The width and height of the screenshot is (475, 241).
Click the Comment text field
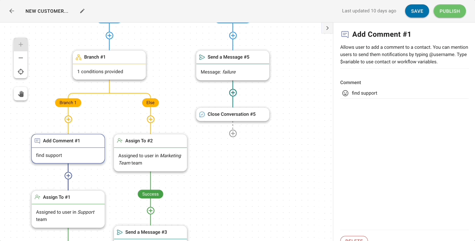coord(408,93)
